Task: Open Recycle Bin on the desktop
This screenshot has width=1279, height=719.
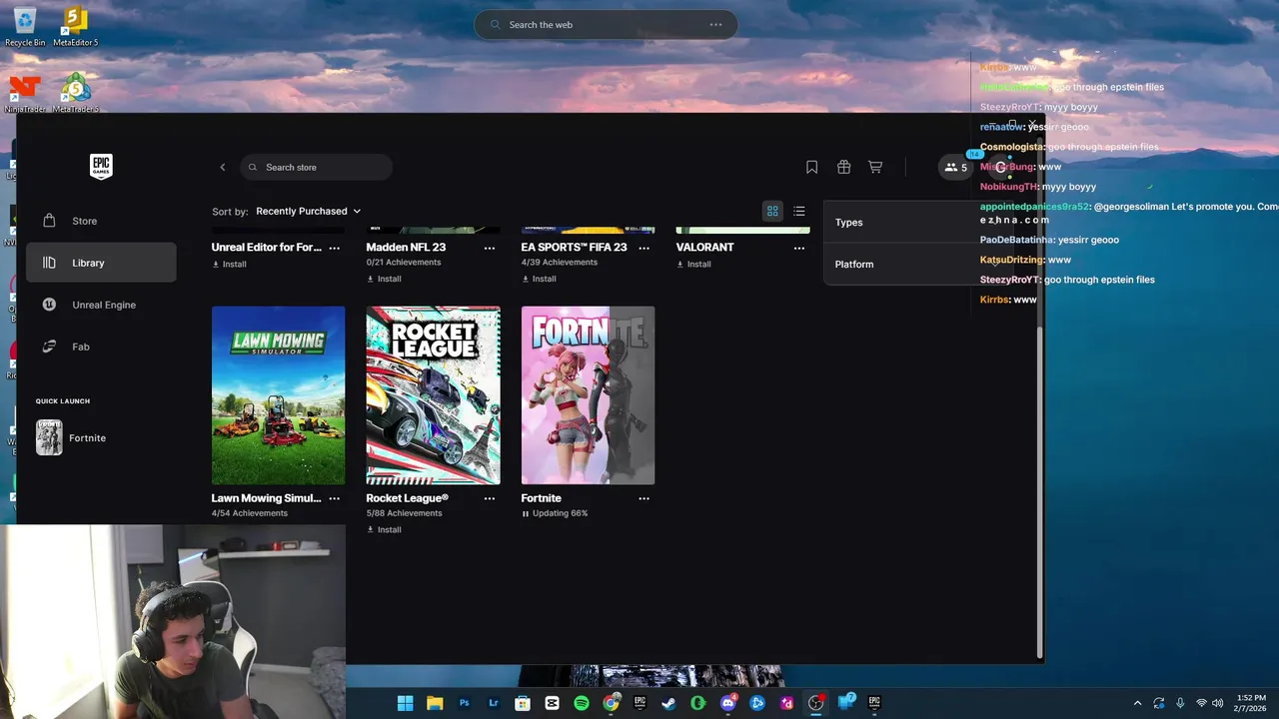Action: coord(25,26)
